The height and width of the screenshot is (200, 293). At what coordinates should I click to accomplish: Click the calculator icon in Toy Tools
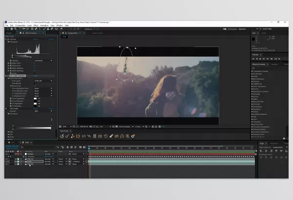[x=95, y=136]
